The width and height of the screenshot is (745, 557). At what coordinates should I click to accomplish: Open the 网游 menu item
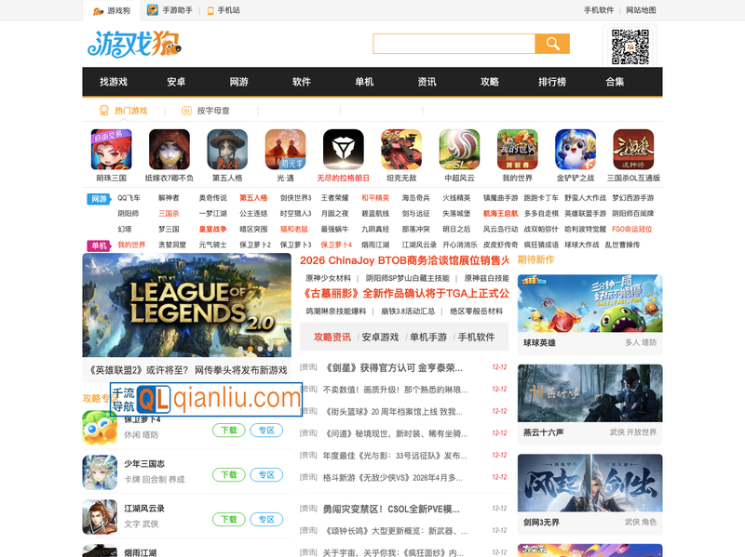coord(237,82)
